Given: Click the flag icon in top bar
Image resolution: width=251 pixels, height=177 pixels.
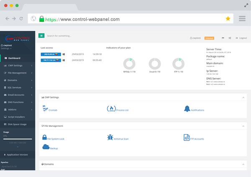Looking at the screenshot, I should 223,38.
